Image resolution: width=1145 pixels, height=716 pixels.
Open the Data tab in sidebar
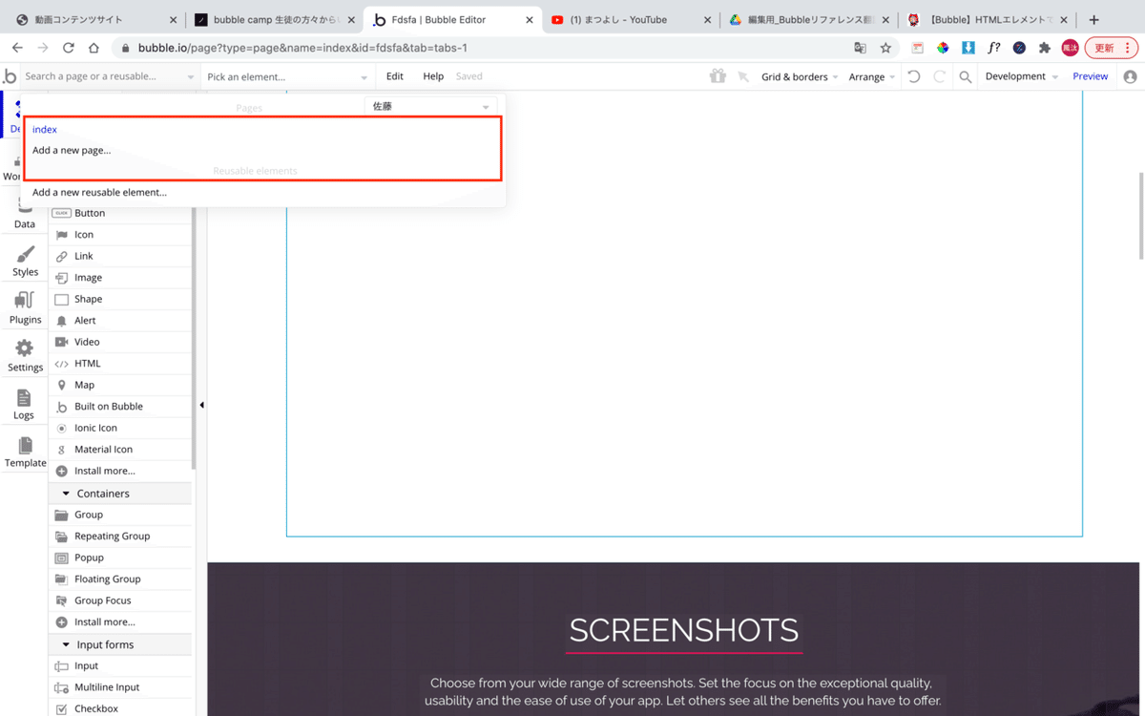[25, 214]
